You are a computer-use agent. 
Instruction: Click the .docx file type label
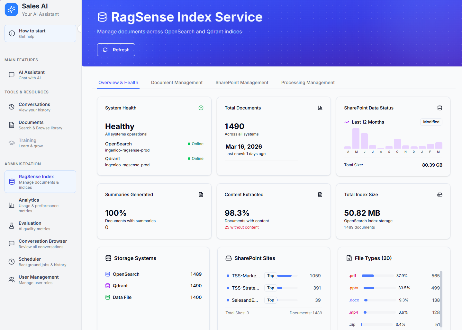point(354,300)
